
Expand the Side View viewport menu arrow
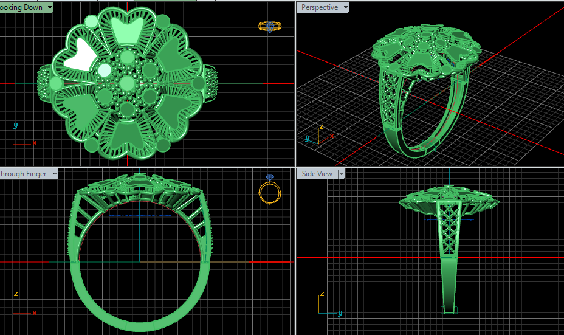(x=341, y=174)
